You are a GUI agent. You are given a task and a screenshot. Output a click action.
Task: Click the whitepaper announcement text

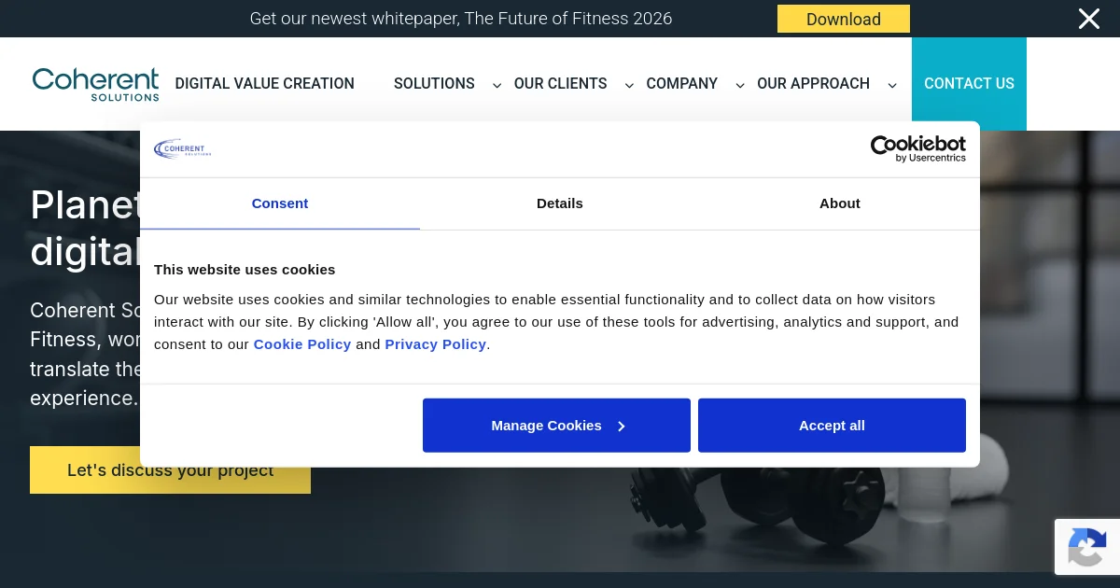461,19
